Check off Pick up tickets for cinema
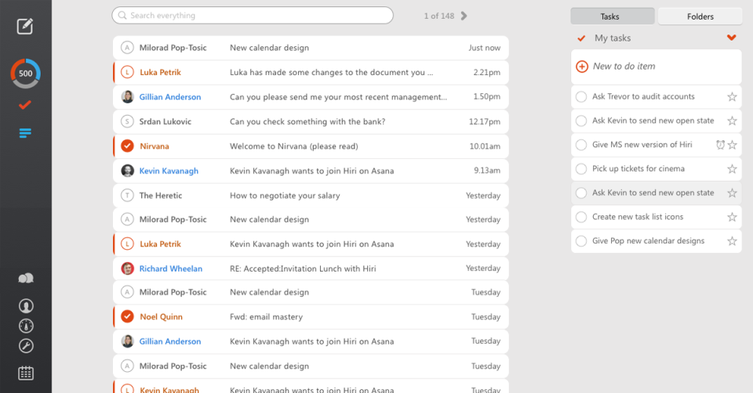Viewport: 753px width, 393px height. coord(581,168)
